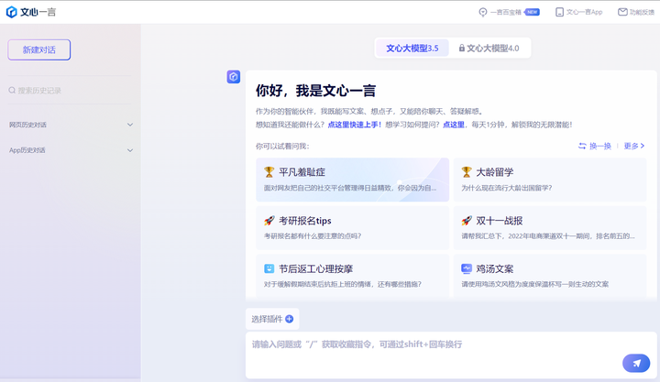
Task: Click the 换一换 refresh arrows icon
Action: (x=582, y=146)
